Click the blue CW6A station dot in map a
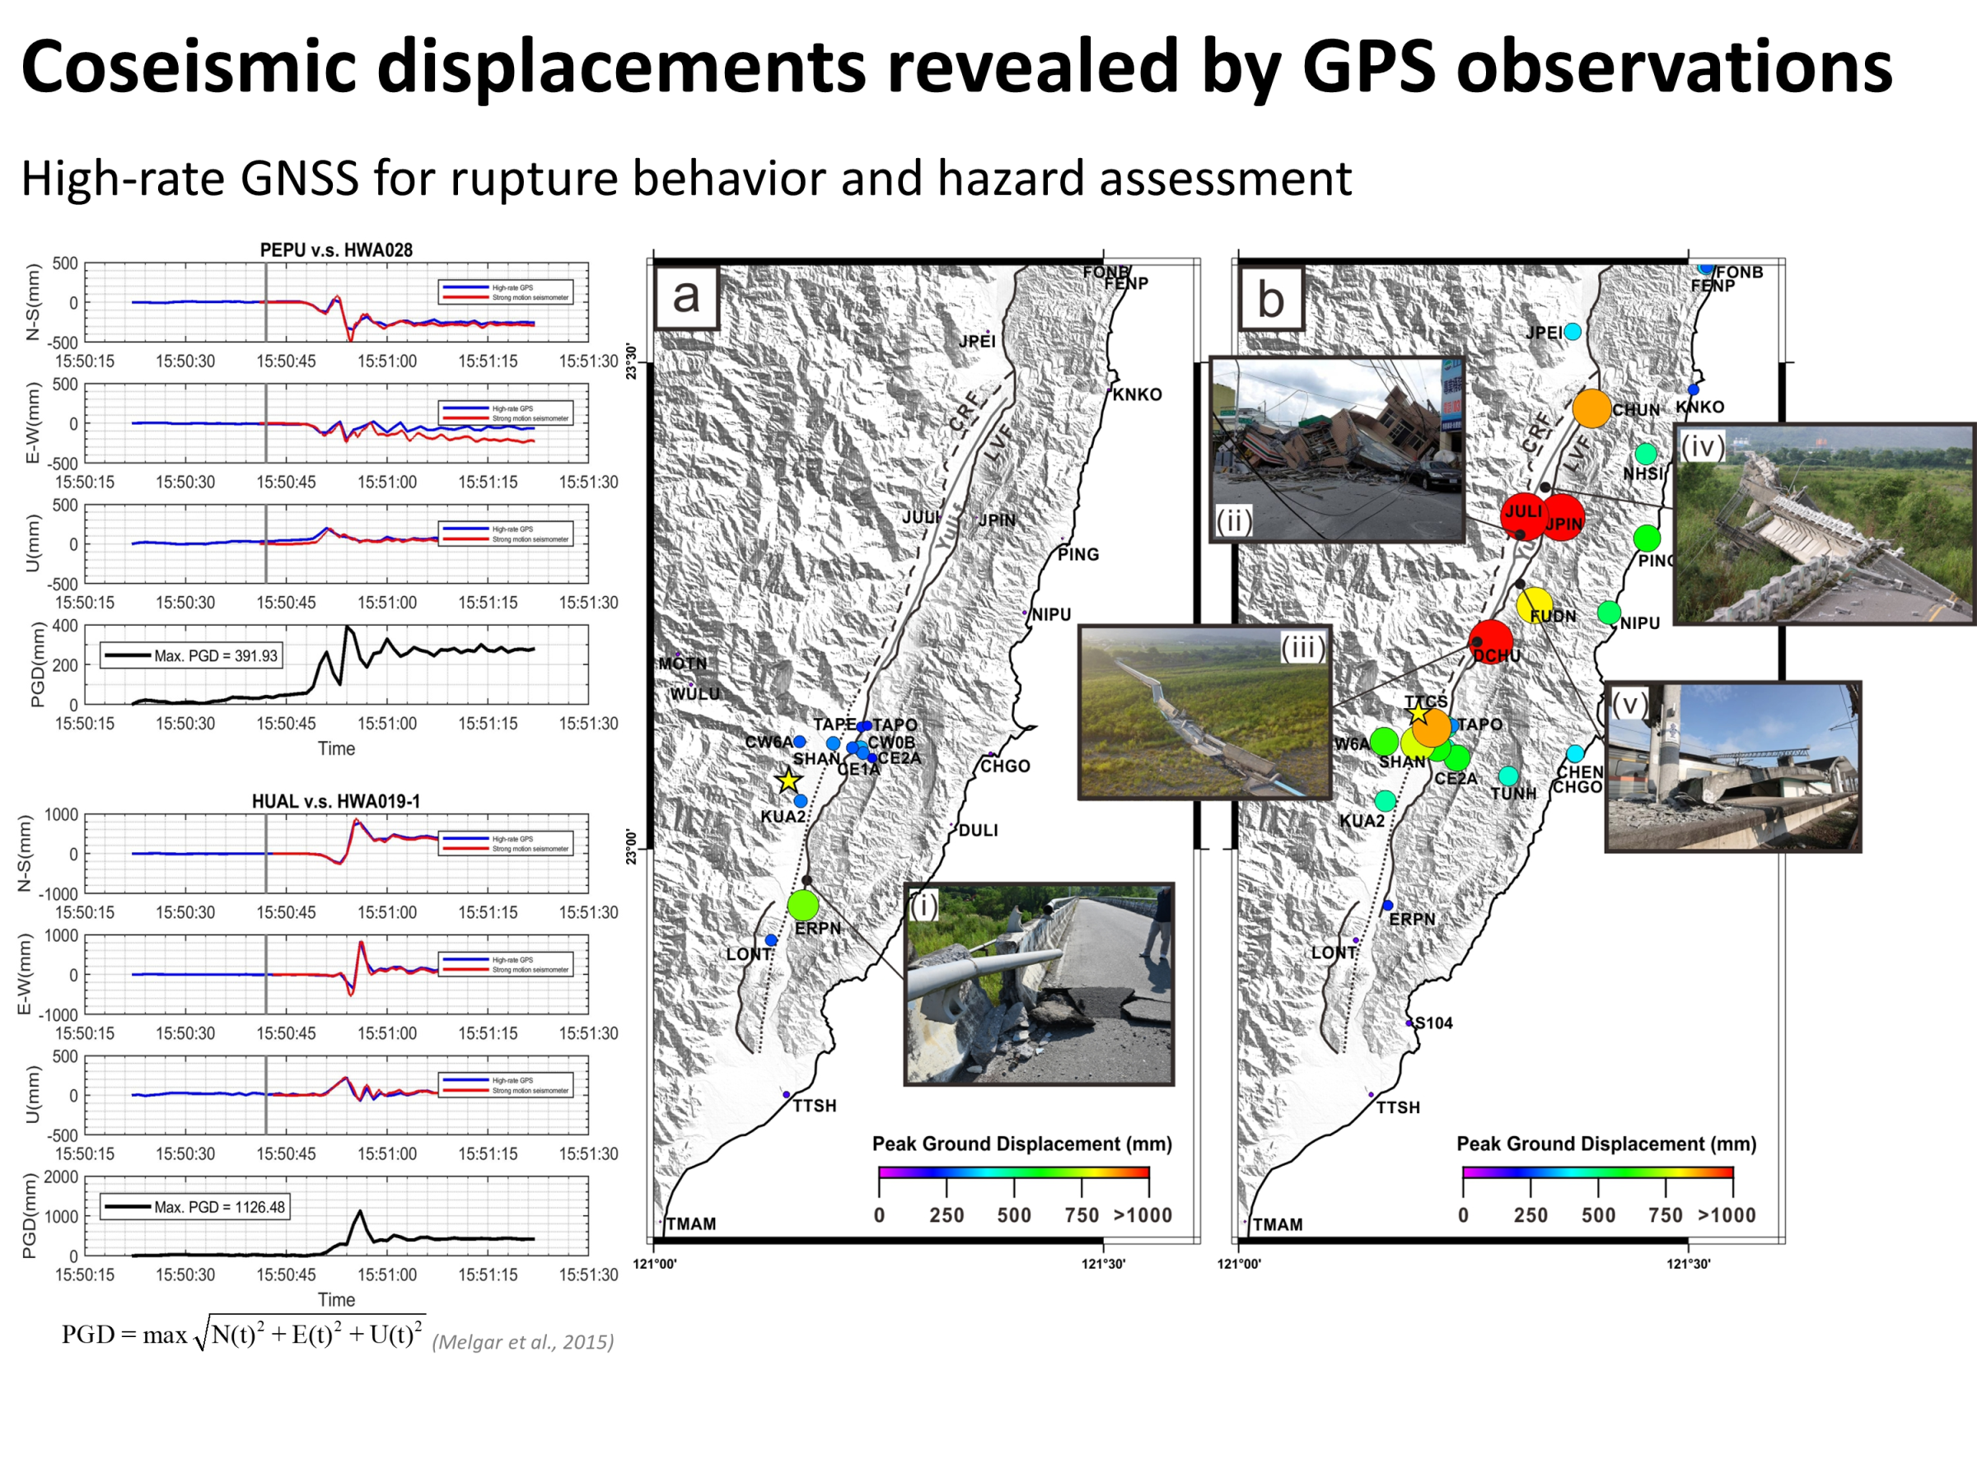This screenshot has width=1977, height=1482. coord(800,742)
